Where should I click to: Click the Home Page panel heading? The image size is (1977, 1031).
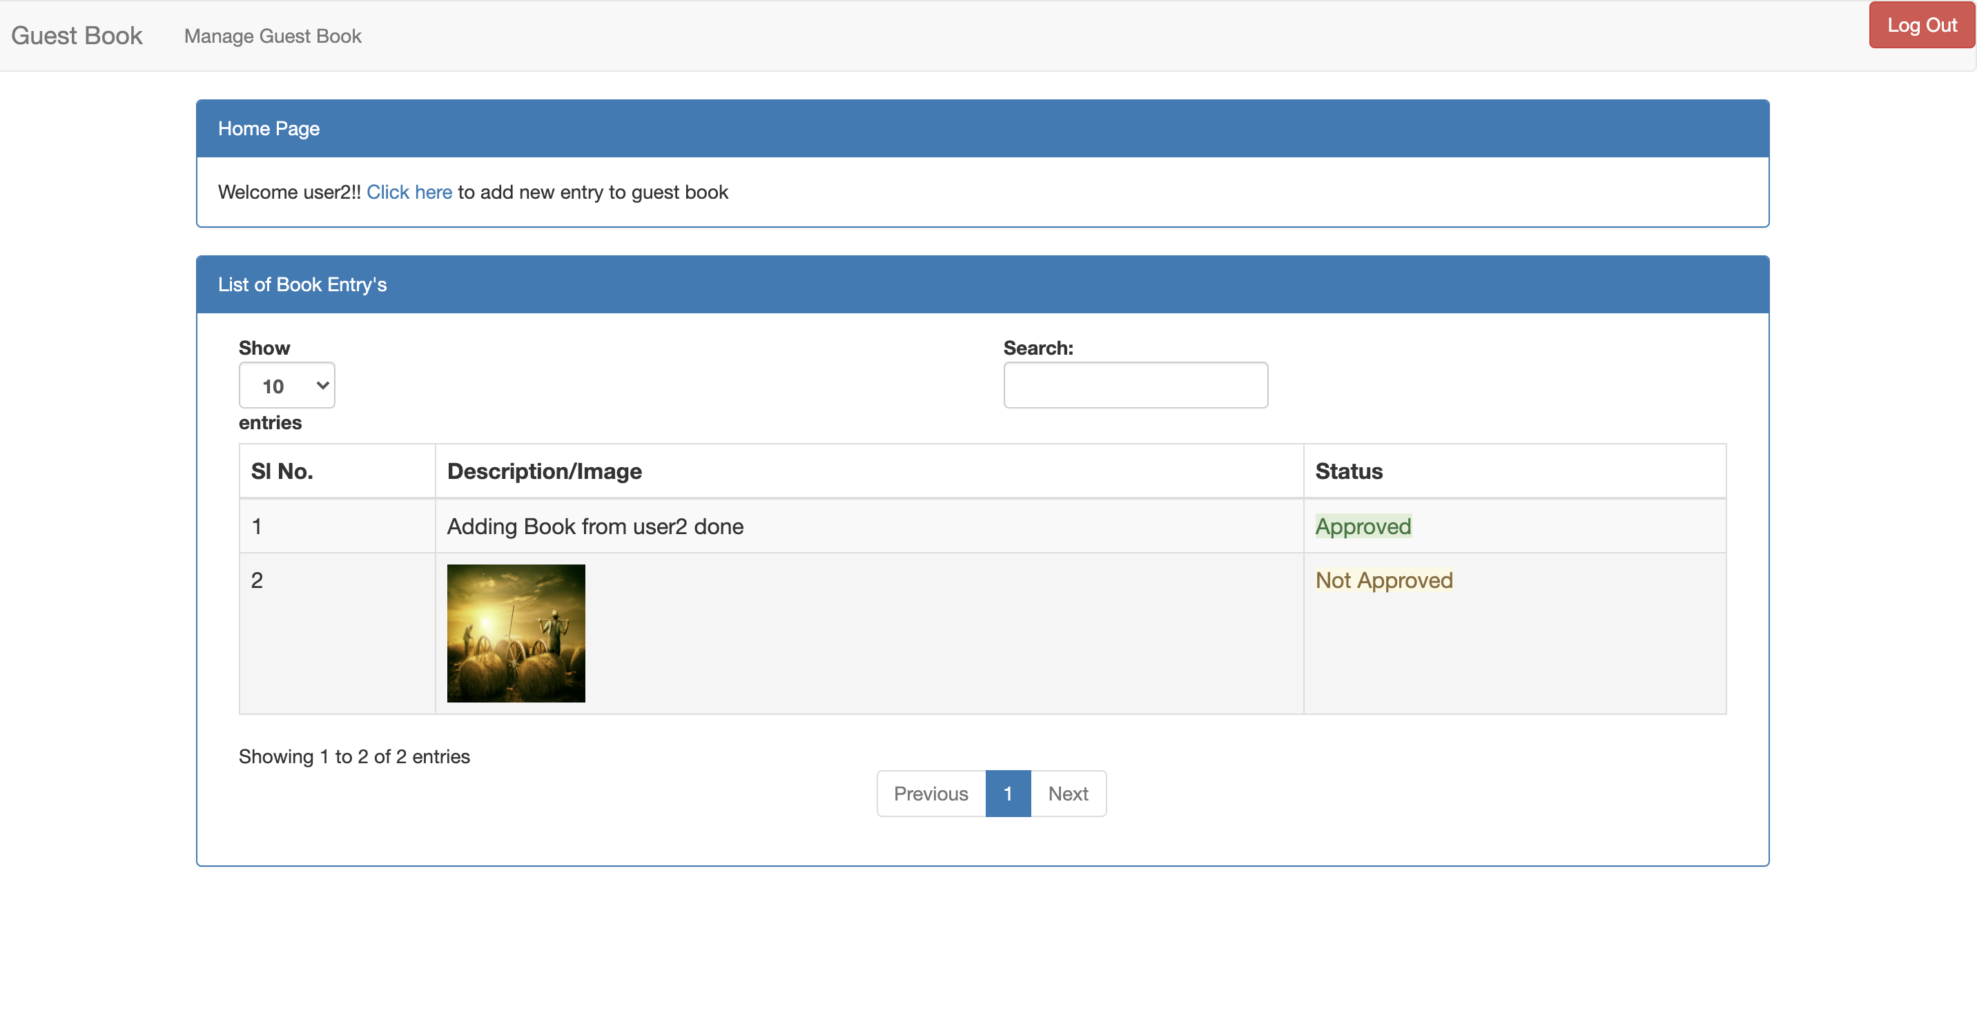tap(269, 128)
